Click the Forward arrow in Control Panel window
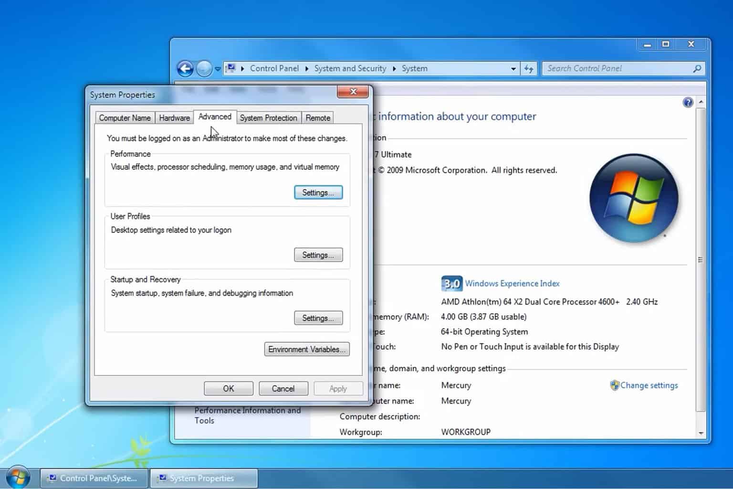733x489 pixels. click(x=204, y=69)
